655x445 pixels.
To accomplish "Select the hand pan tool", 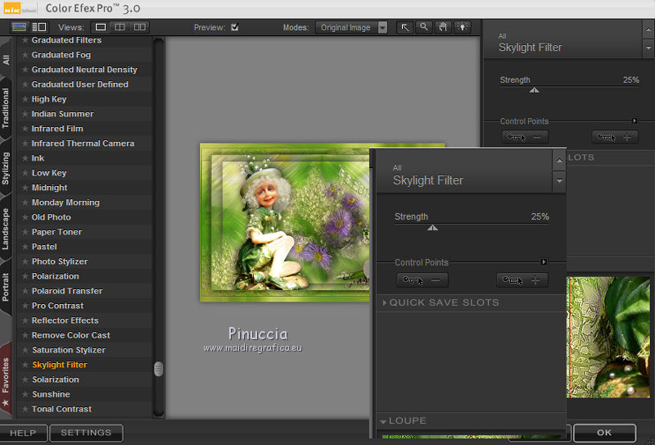I will point(443,28).
